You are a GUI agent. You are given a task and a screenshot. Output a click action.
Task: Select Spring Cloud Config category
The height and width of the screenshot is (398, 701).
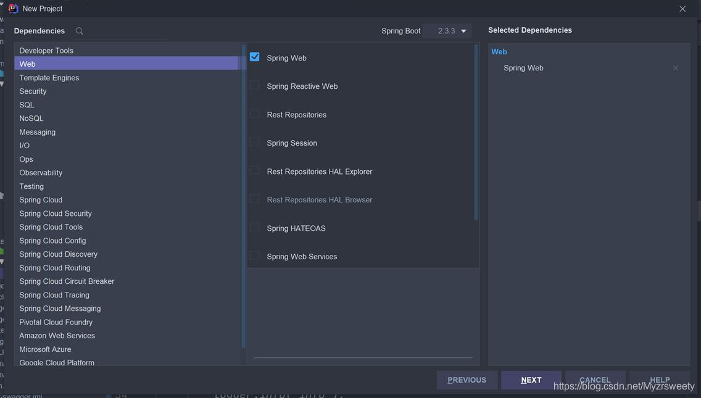[127, 241]
